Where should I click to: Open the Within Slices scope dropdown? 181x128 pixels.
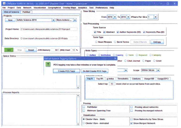click(x=158, y=70)
